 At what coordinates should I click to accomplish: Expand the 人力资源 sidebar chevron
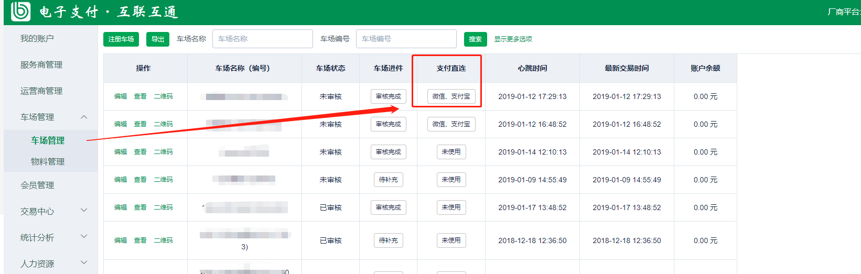tap(84, 262)
